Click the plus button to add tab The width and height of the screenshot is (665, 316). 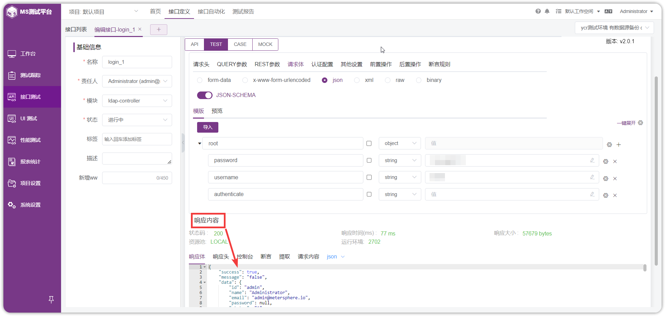159,29
